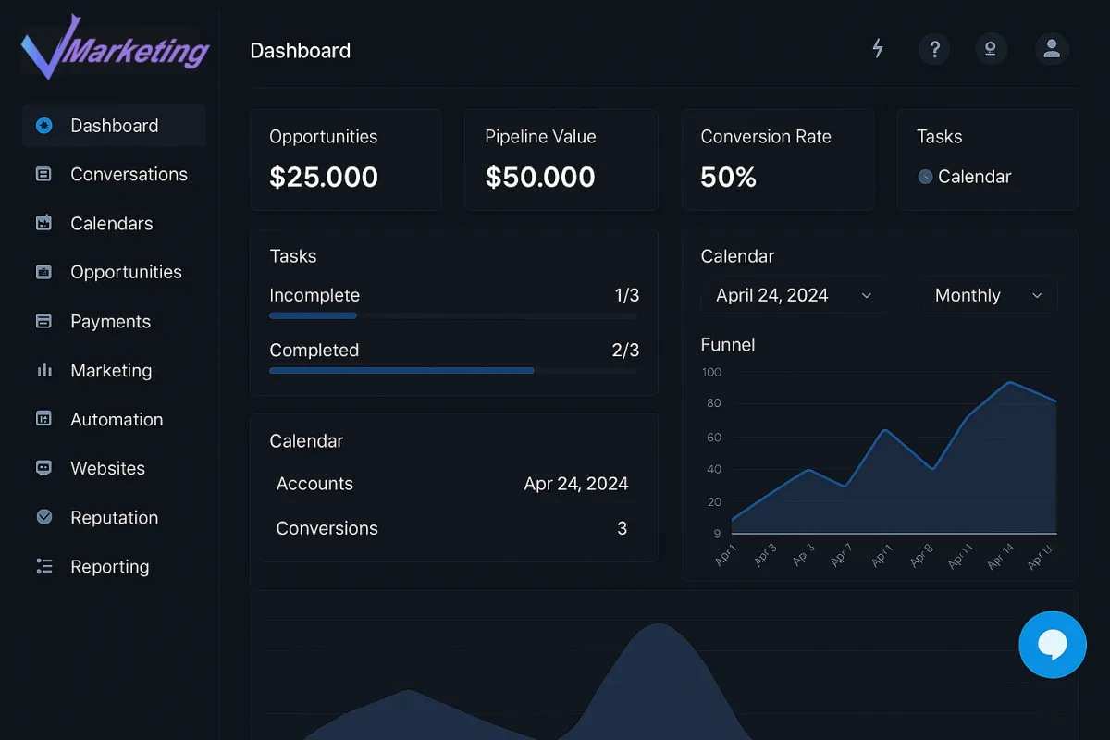The image size is (1110, 740).
Task: Click the Reporting list icon
Action: [43, 566]
